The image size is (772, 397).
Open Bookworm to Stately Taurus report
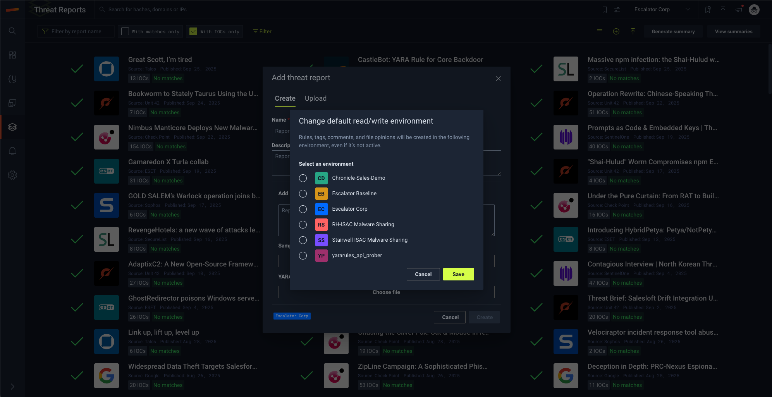point(193,94)
